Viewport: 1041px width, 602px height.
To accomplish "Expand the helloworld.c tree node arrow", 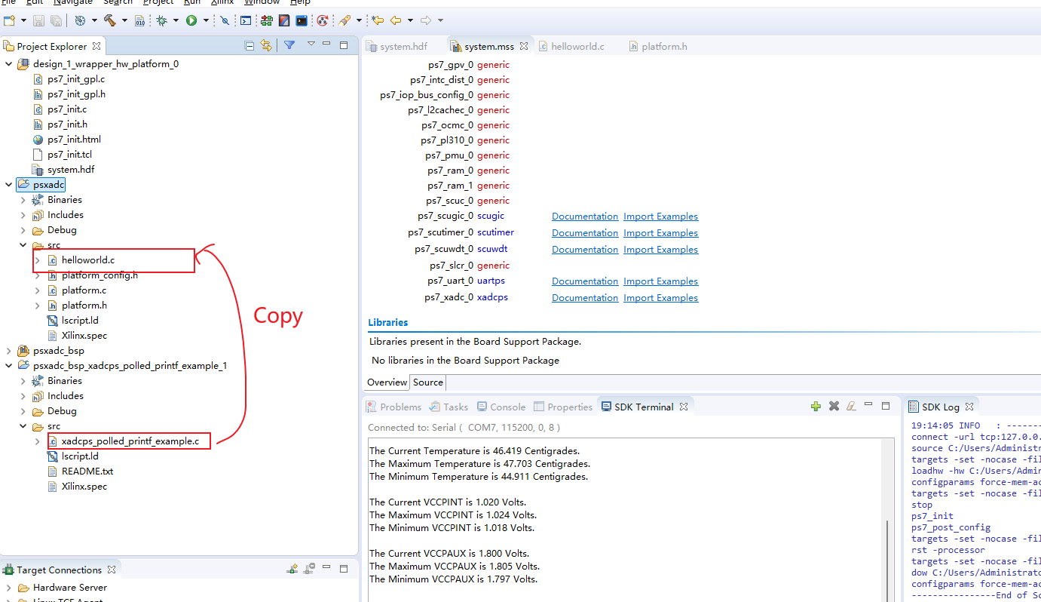I will (38, 260).
